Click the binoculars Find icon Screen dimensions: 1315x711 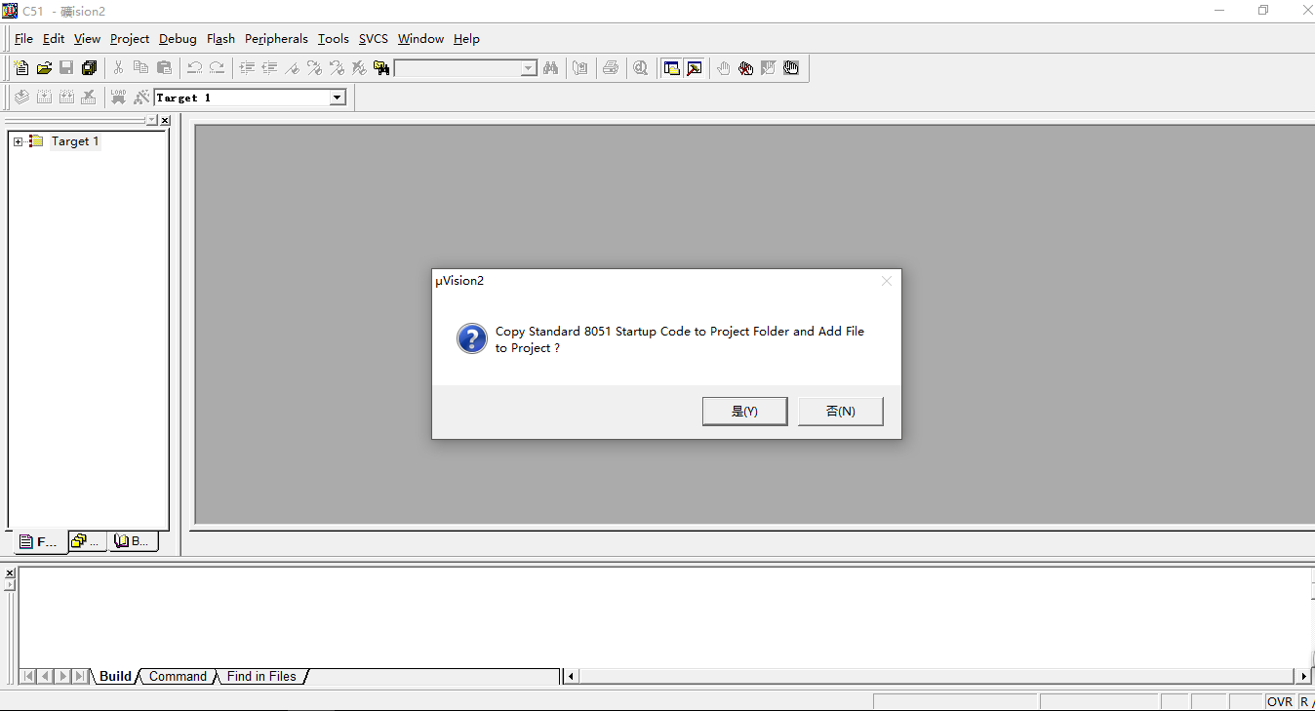pos(550,67)
